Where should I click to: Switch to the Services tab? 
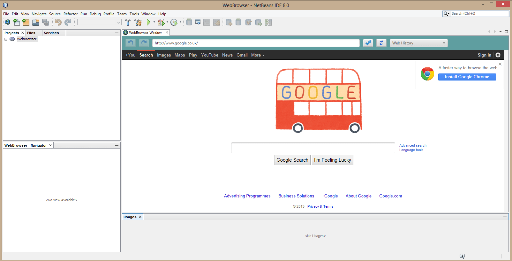[51, 33]
